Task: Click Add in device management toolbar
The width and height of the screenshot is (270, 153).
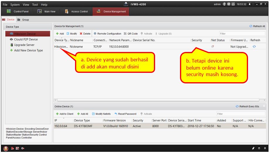Action: 60,34
